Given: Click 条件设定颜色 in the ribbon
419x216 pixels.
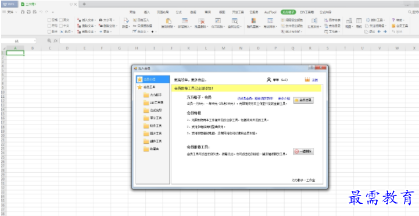Looking at the screenshot, I should (292, 26).
